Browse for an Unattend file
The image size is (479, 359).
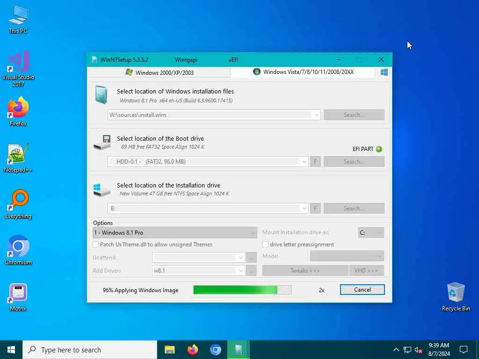coord(251,258)
